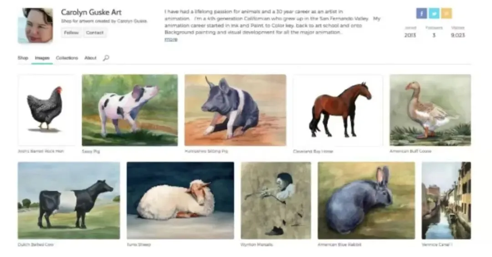
Task: Click the American Blue Rabbit title link
Action: click(339, 244)
